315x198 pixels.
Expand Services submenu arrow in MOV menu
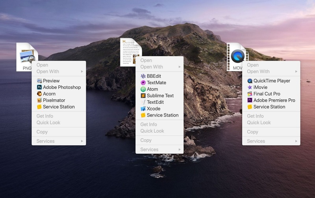296,141
